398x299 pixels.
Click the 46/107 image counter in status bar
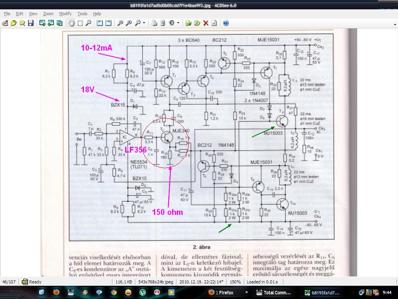click(9, 282)
